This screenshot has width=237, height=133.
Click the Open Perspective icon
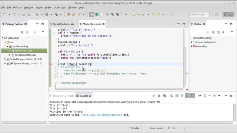pos(216,14)
